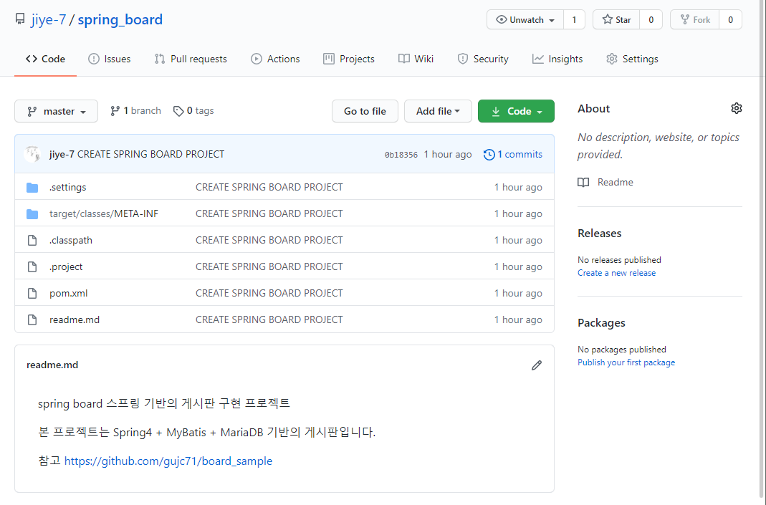Open the .project file
Screen dimensions: 766x505
click(x=66, y=266)
